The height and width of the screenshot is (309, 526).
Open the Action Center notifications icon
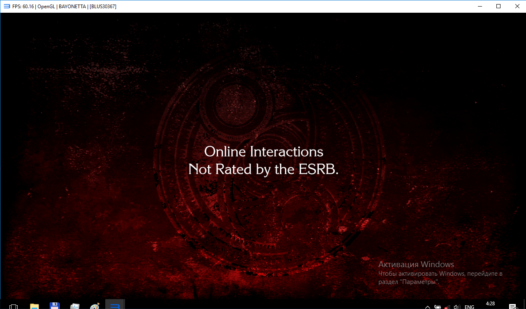click(x=513, y=306)
